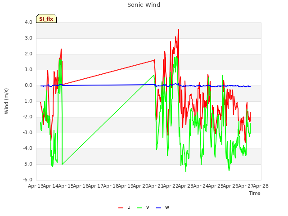Click the -1.0 y-axis tick label

(27, 101)
